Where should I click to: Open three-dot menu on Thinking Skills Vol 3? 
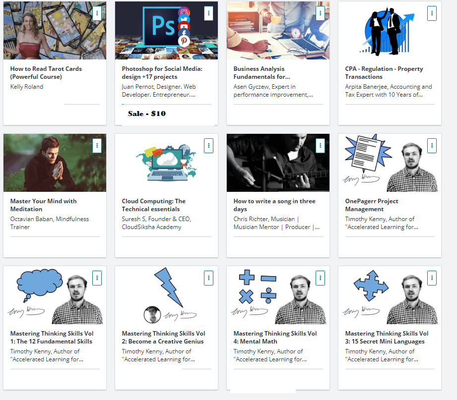pyautogui.click(x=432, y=278)
